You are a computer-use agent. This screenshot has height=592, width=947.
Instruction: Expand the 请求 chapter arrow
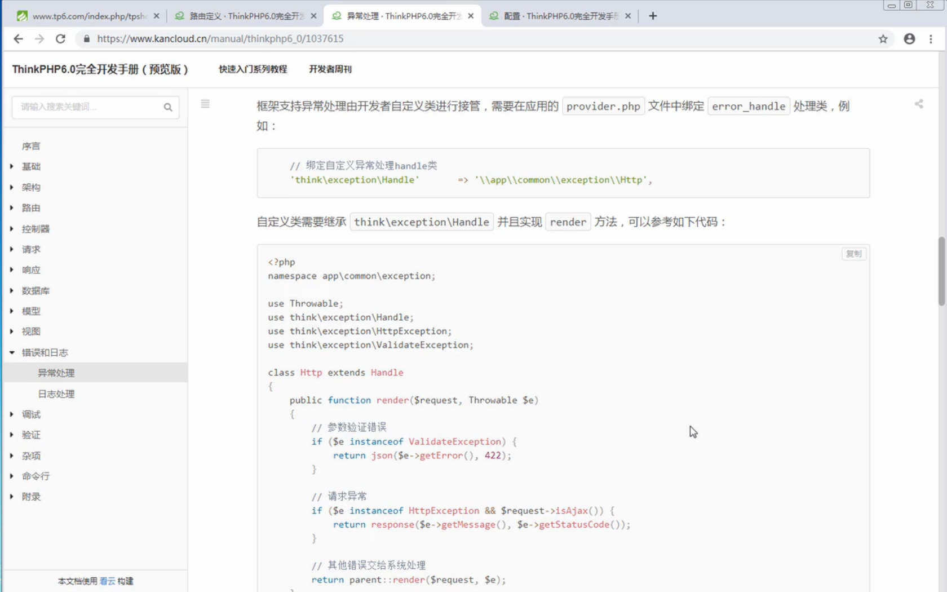pyautogui.click(x=12, y=249)
